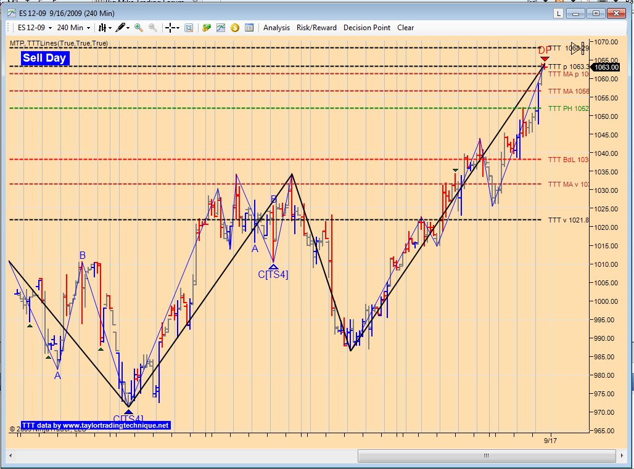This screenshot has height=469, width=634.
Task: Click the 1000.00 price axis label
Action: pos(606,301)
